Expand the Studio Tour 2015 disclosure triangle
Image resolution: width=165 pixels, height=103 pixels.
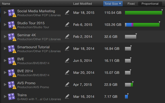pyautogui.click(x=5, y=25)
